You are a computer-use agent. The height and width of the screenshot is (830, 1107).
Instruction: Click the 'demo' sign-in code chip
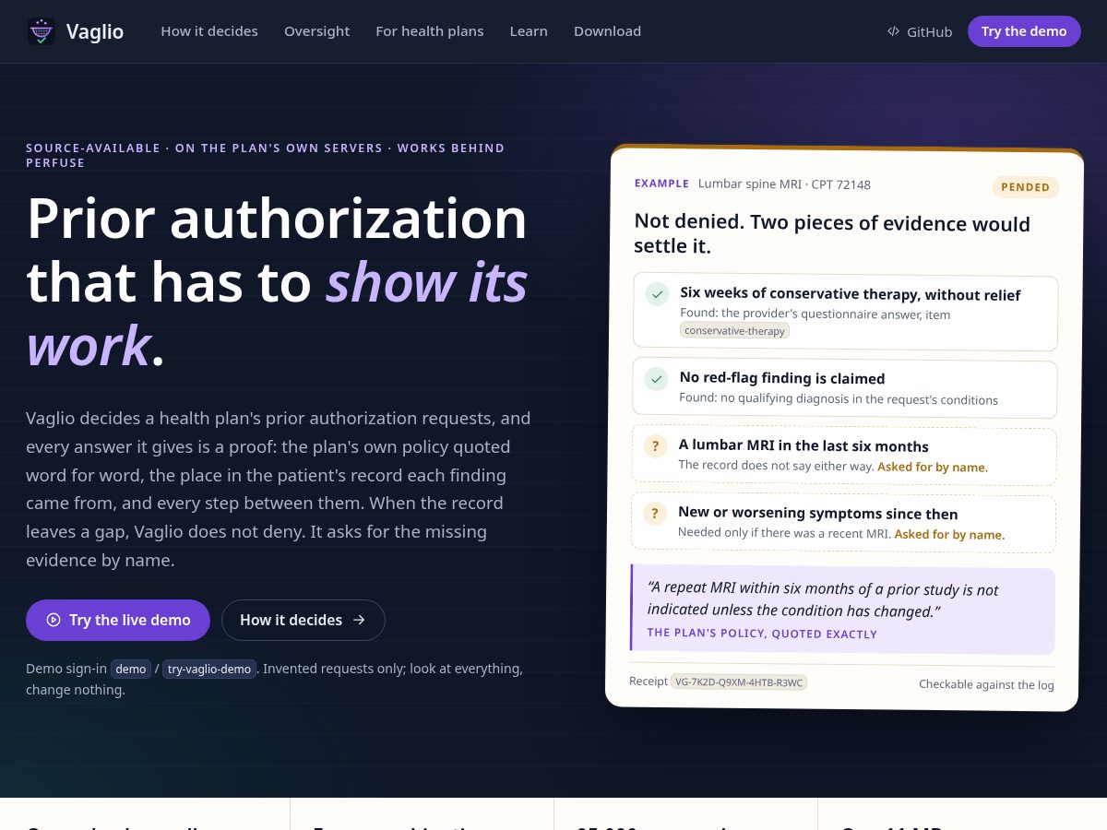131,669
